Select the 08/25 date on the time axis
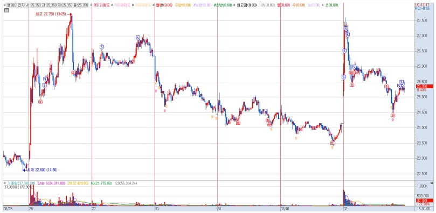Screen dimensions: 436x213 tap(8, 208)
